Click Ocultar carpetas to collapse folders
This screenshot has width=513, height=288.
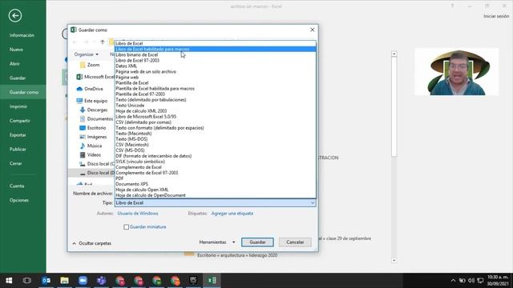pos(92,243)
